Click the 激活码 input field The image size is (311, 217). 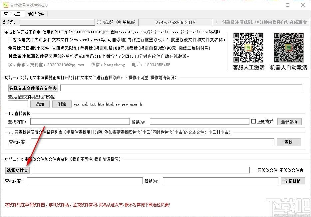pos(57,22)
